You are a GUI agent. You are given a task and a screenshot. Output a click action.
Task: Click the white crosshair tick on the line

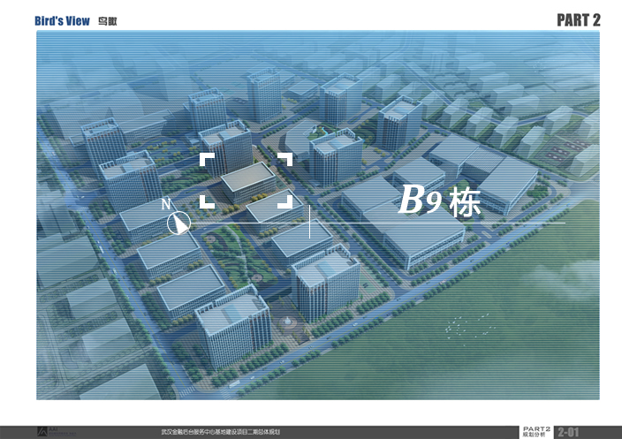click(309, 221)
